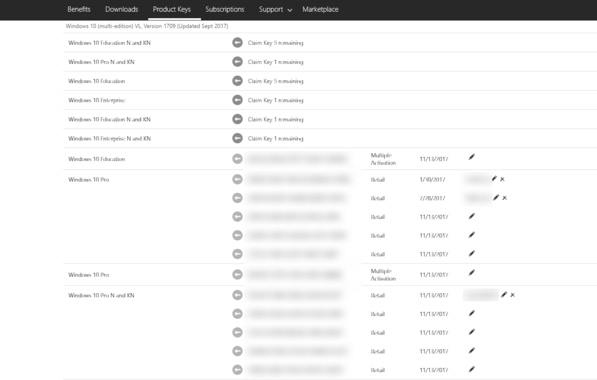Claim Key link for Education N and KN, 1 remaining
Screen dimensions: 597x380
coord(275,119)
